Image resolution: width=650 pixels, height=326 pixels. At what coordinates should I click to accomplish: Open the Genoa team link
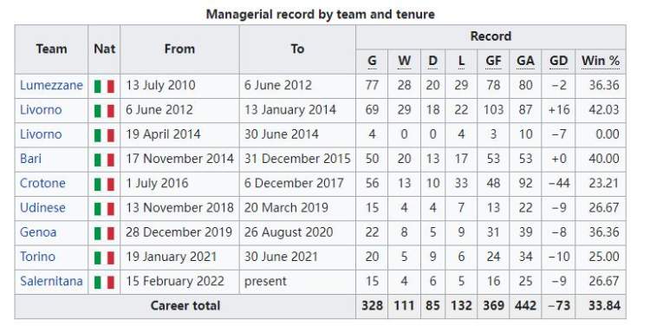point(38,231)
